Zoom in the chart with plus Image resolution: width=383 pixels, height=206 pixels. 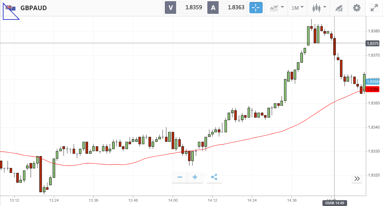(195, 177)
